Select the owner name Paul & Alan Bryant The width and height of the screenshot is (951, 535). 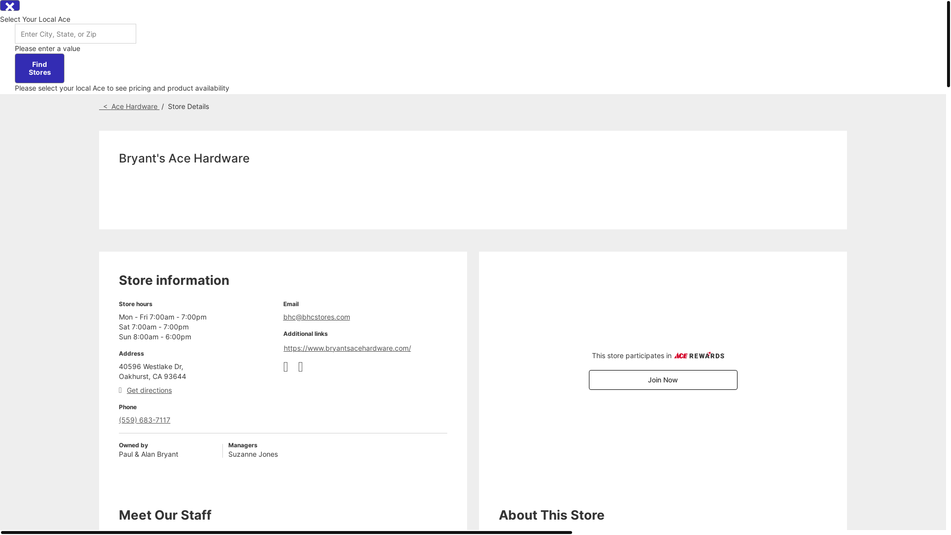(149, 454)
